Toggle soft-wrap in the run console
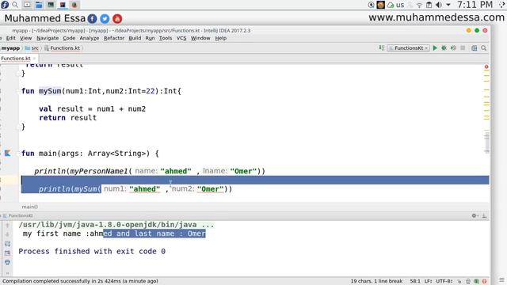 (x=7, y=244)
